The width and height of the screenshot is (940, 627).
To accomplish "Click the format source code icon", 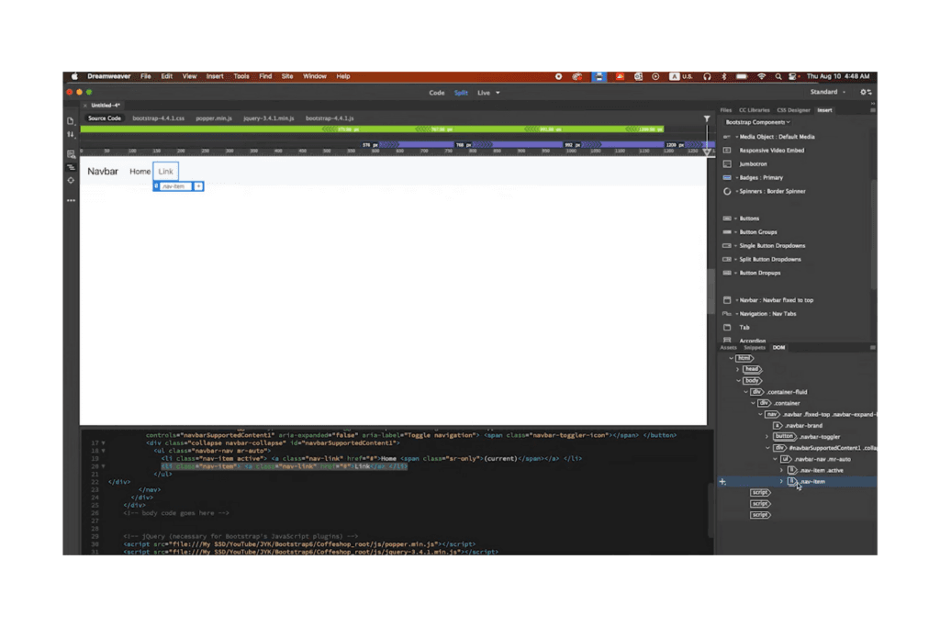I will pyautogui.click(x=71, y=167).
